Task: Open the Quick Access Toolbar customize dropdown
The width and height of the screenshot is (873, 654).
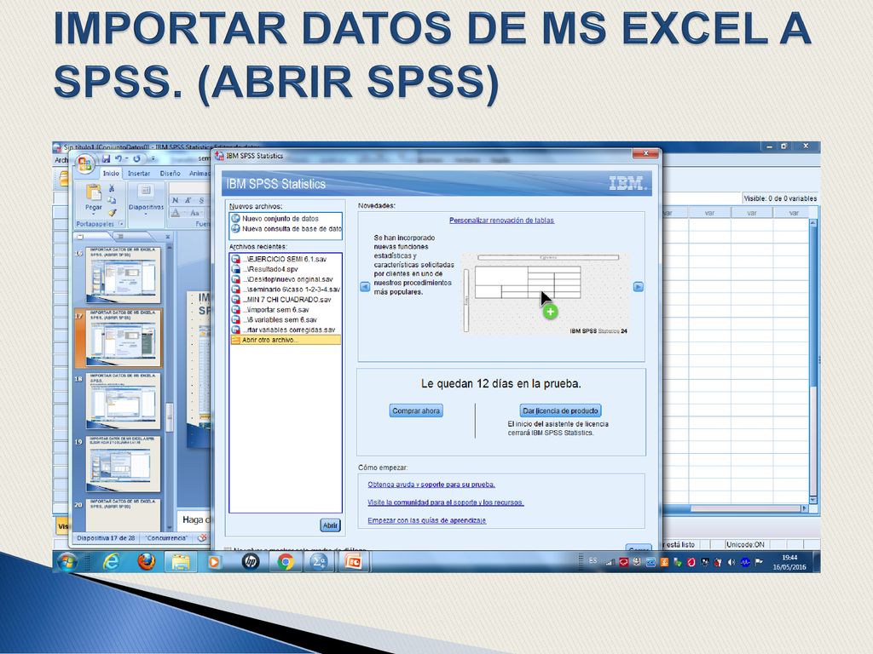Action: [152, 159]
